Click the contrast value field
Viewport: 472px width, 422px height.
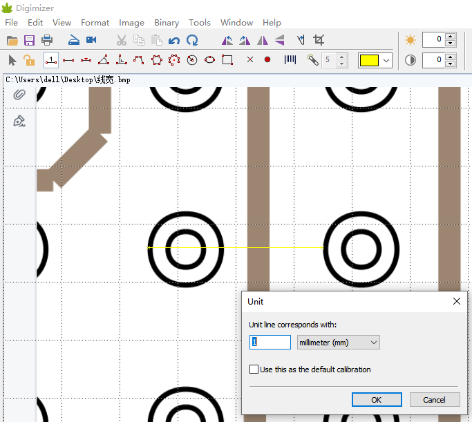[433, 60]
